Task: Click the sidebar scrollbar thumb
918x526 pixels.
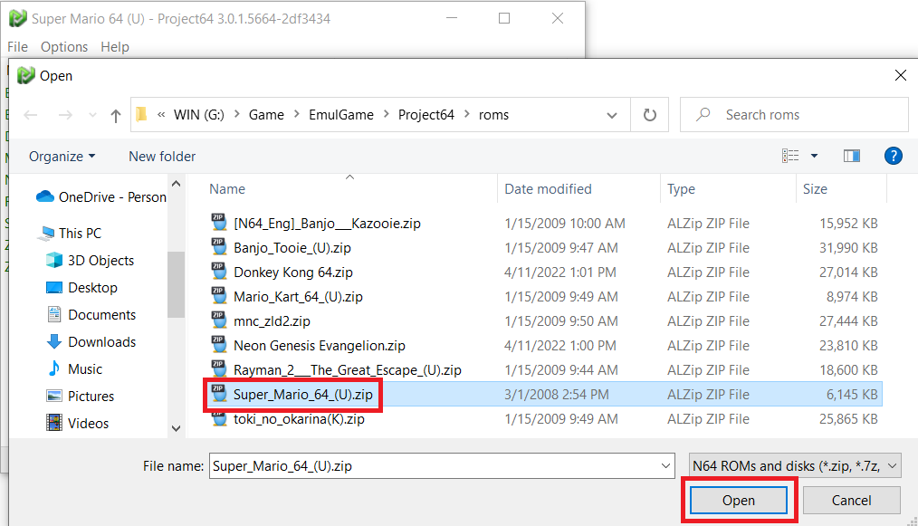Action: tap(177, 284)
